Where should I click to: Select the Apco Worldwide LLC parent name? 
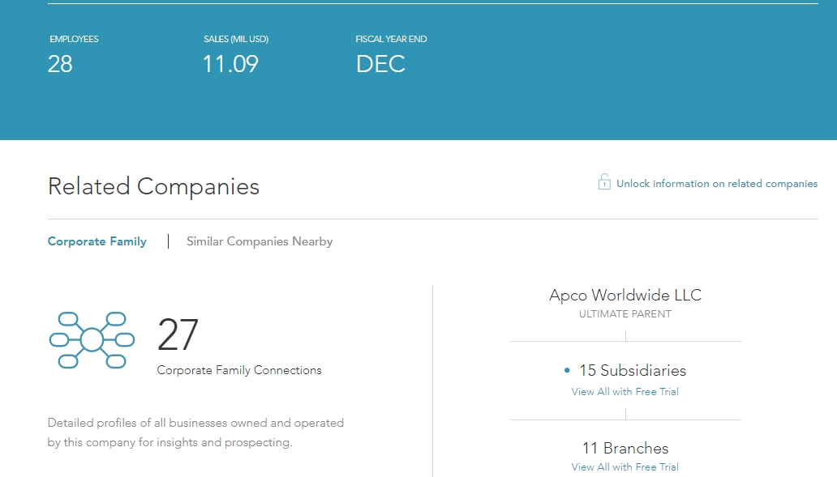click(625, 295)
